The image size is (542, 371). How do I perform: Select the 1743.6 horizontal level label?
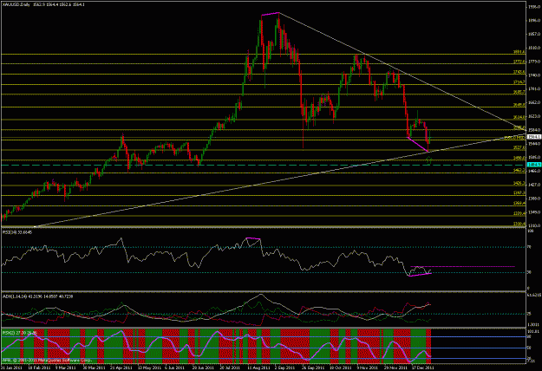(519, 72)
